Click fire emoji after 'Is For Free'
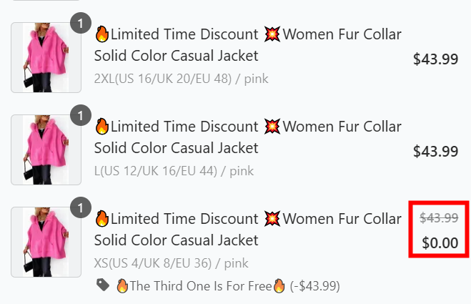The image size is (471, 304). pyautogui.click(x=279, y=286)
